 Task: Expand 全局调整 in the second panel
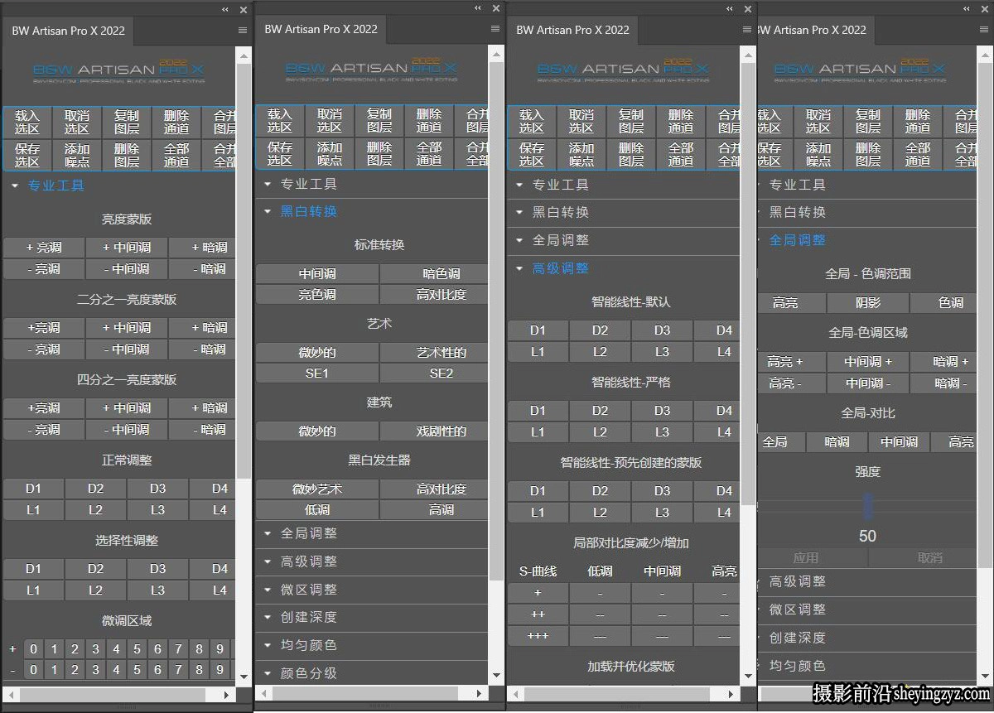tap(371, 533)
